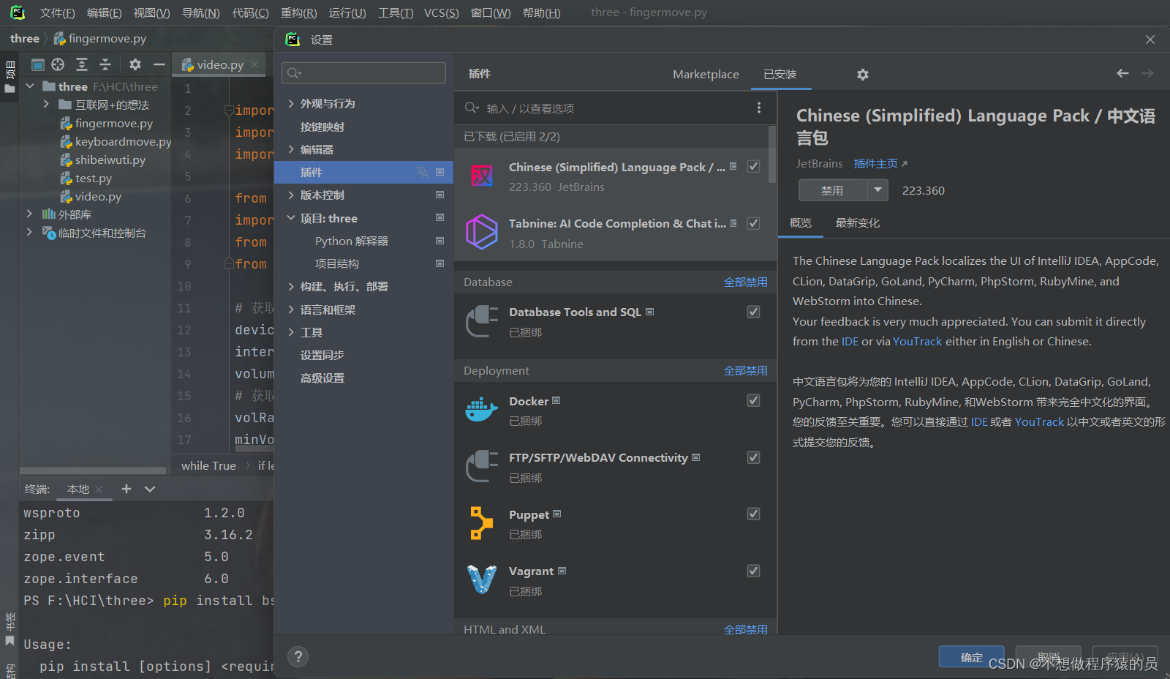Expand 语言和框架 settings section
The width and height of the screenshot is (1170, 679).
pos(291,310)
